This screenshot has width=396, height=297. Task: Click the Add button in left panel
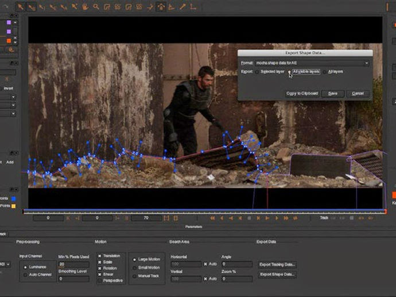[10, 162]
